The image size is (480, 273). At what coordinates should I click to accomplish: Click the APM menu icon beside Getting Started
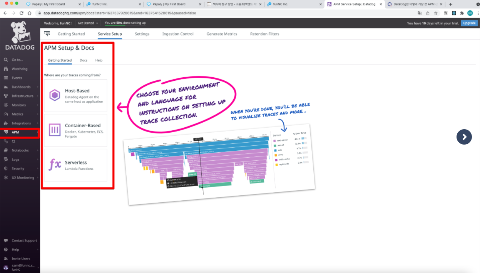(47, 34)
